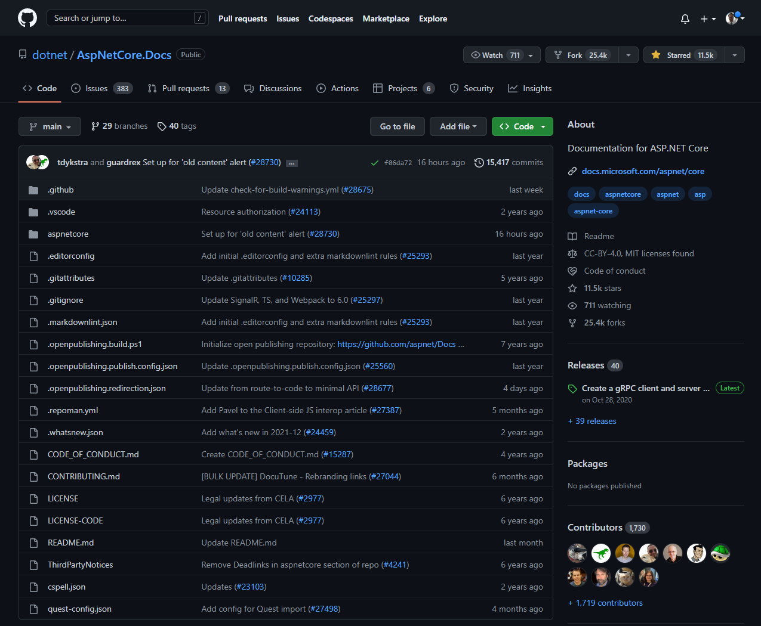This screenshot has height=626, width=761.
Task: Switch to the Pull requests repo tab
Action: (x=189, y=88)
